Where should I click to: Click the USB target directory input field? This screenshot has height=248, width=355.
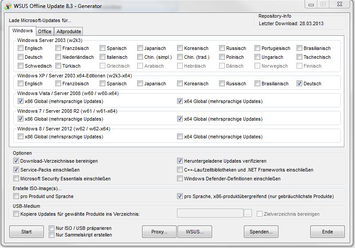210,214
